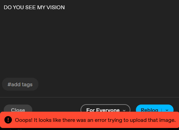Screen dimensions: 179x130
Task: Click the word tags in tag pill
Action: pyautogui.click(x=27, y=85)
